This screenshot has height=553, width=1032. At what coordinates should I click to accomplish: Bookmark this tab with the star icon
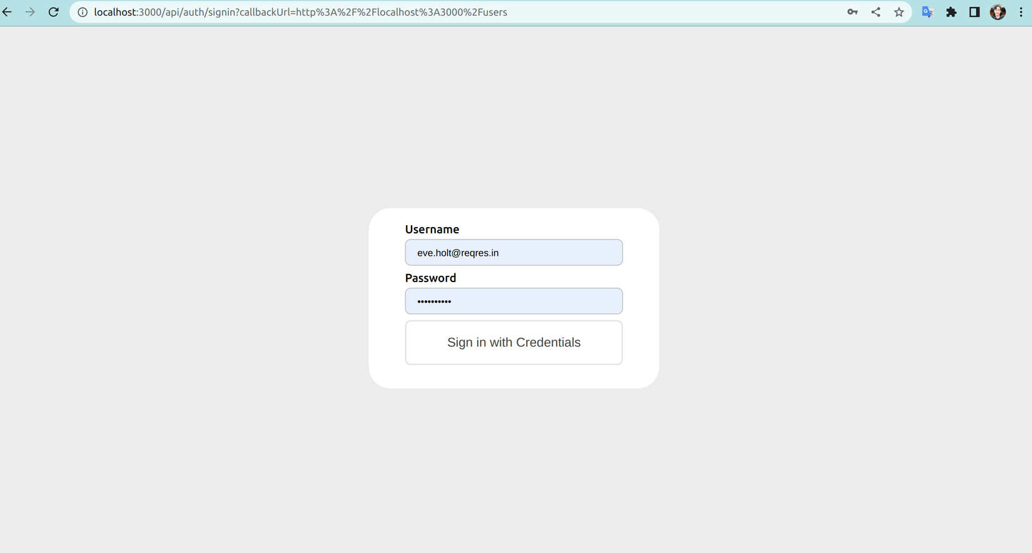(899, 12)
